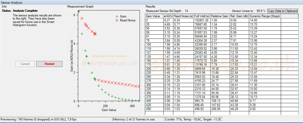
Task: Select dynamic range cell 14.00
Action: point(265,20)
